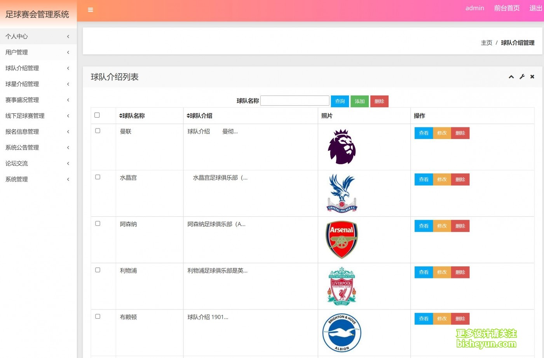
Task: Open the Arsenal crest image
Action: [x=342, y=240]
